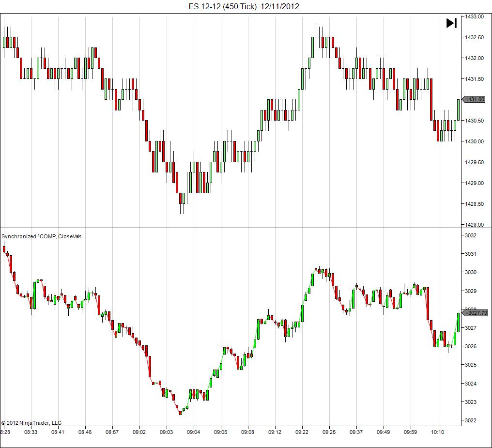Click the 3024 indicator axis label

470,384
